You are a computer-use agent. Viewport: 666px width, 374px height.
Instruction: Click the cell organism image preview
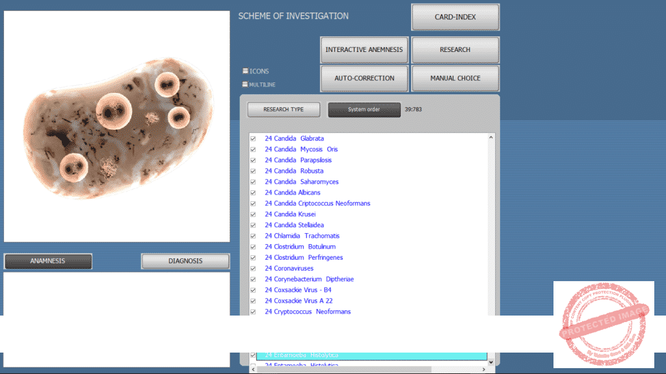pyautogui.click(x=117, y=127)
